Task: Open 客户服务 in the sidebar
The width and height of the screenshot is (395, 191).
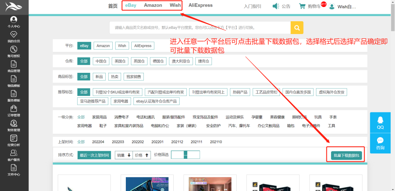Action: tap(14, 155)
